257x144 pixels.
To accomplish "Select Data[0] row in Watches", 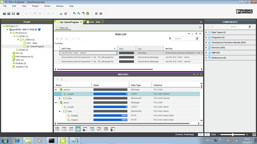I will pyautogui.click(x=127, y=115).
